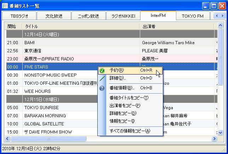
Task: Click the green pencil details icon
Action: (x=102, y=78)
